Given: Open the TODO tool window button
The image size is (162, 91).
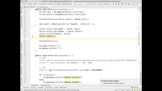Looking at the screenshot, I should point(33,87).
